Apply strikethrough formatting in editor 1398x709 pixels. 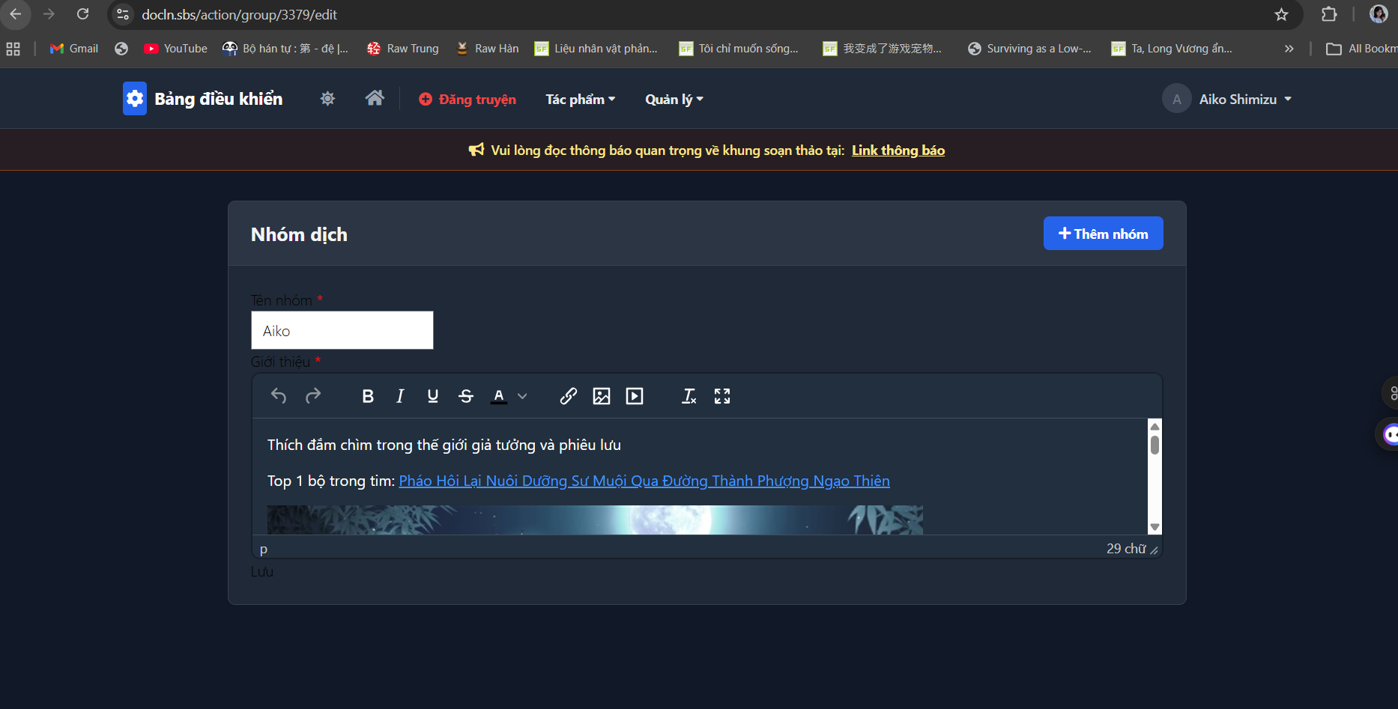pos(465,396)
